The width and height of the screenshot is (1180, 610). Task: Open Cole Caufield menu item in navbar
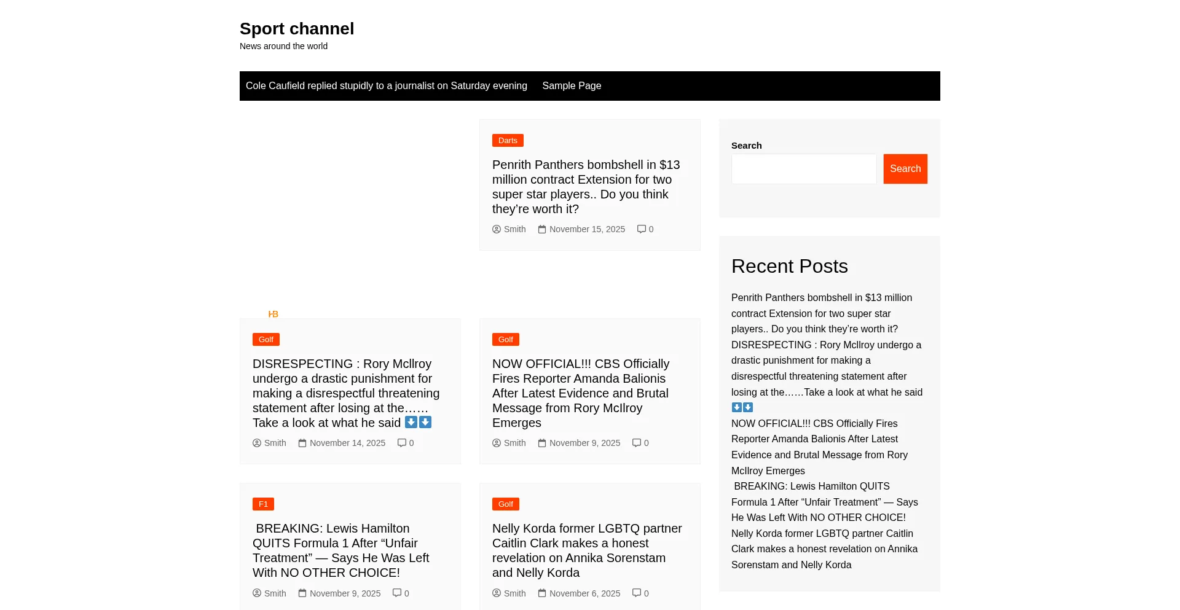386,86
